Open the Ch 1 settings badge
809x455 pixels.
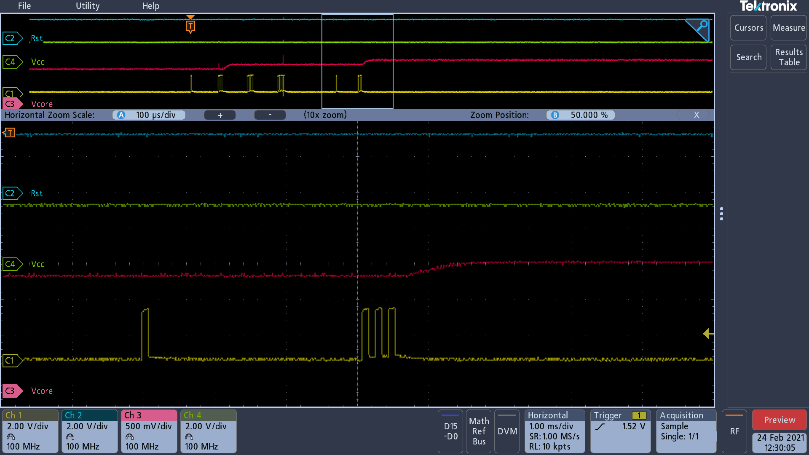click(x=30, y=431)
